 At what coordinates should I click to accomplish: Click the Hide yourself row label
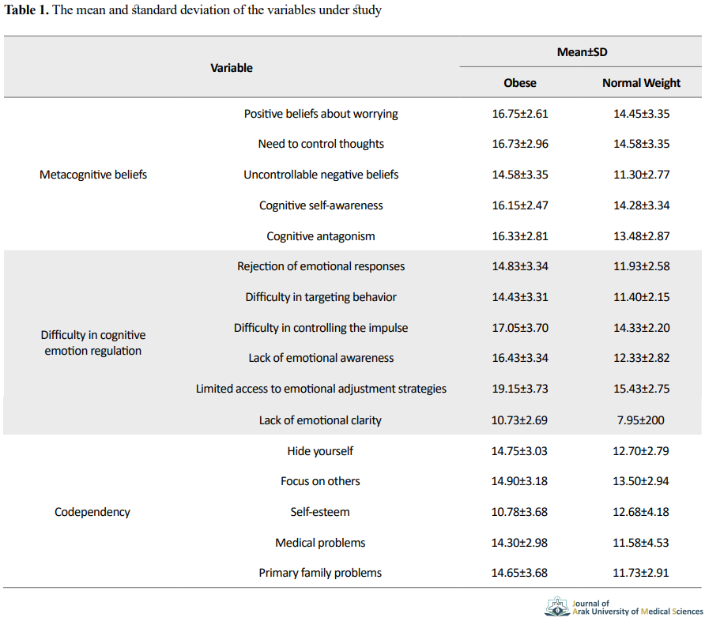point(320,451)
